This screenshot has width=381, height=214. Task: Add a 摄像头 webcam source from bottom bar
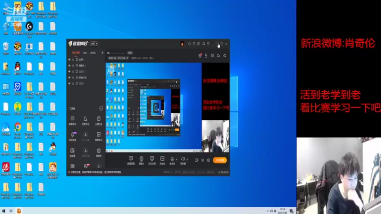[x=141, y=160]
